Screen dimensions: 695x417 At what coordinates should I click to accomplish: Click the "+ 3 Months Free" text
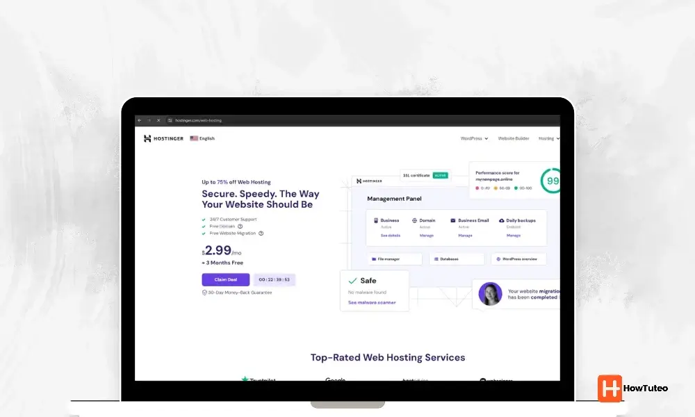click(x=222, y=263)
